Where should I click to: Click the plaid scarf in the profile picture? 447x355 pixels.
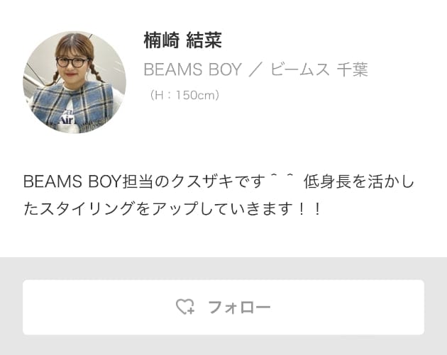point(72,106)
